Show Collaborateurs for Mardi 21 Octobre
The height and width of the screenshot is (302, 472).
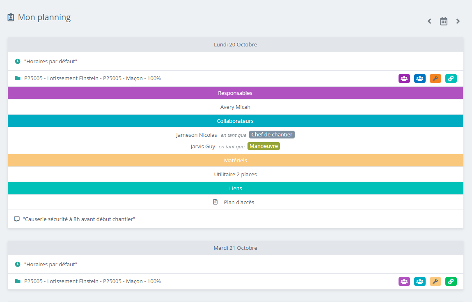[x=419, y=281]
